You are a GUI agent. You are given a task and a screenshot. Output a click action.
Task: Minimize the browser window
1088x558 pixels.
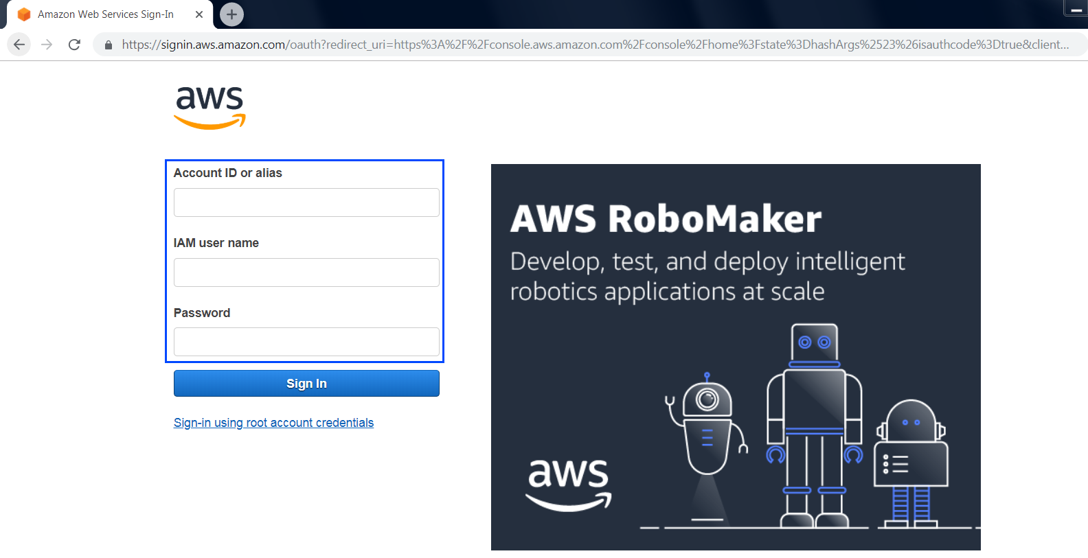[1076, 10]
